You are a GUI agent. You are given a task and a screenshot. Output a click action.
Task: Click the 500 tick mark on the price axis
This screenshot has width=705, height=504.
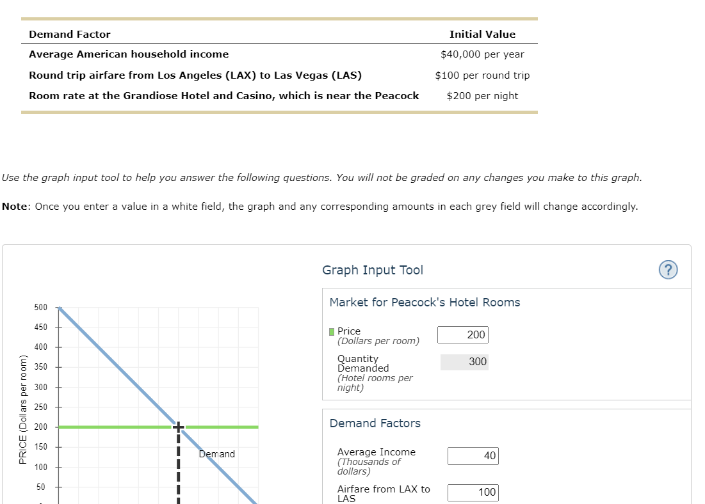coord(40,307)
